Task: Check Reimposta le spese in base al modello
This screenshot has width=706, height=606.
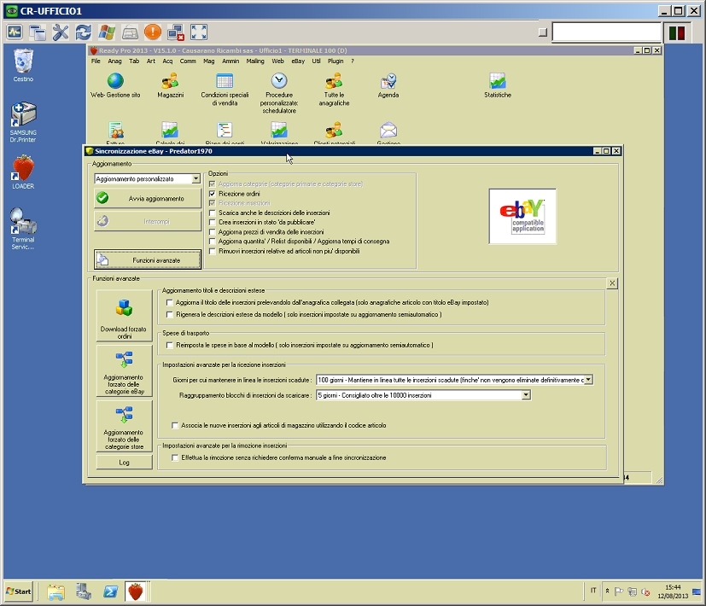Action: (x=170, y=346)
